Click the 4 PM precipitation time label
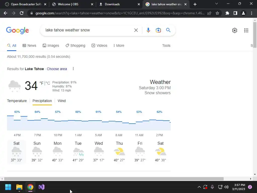257x193 pixels. point(17,135)
